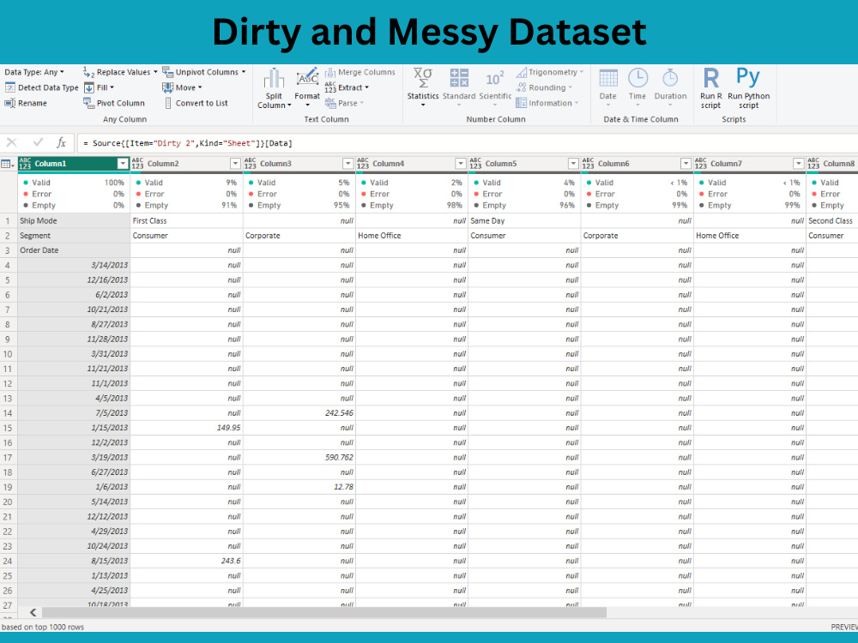Image resolution: width=858 pixels, height=643 pixels.
Task: Click the Statistics sigma icon
Action: click(x=422, y=78)
